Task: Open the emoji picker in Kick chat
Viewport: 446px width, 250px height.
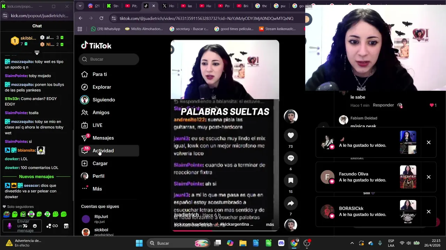Action: click(35, 226)
